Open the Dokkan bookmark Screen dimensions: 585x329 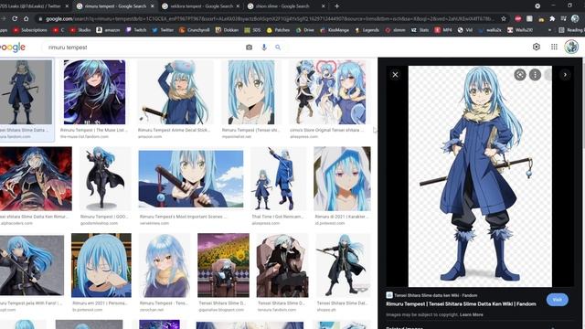228,30
